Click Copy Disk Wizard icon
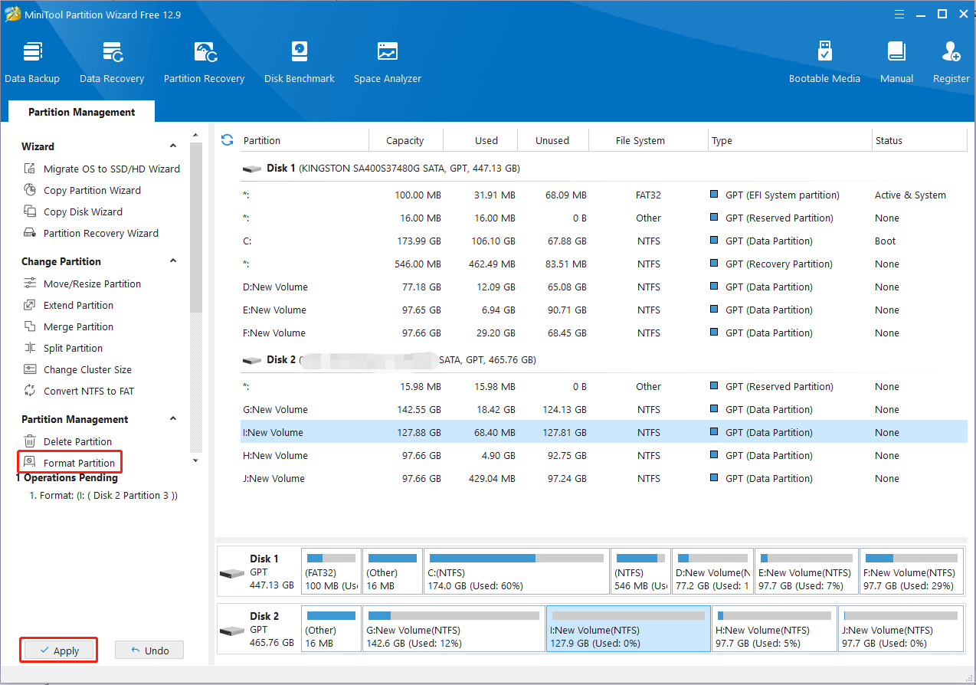Screen dimensions: 976x685 (x=30, y=211)
